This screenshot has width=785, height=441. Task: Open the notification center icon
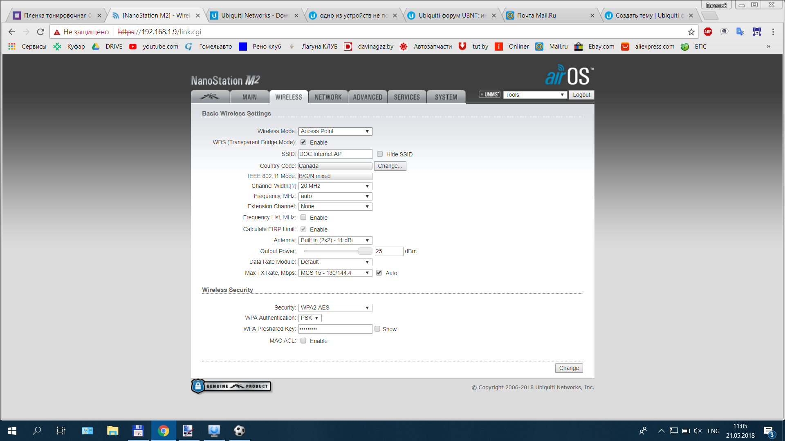tap(769, 431)
